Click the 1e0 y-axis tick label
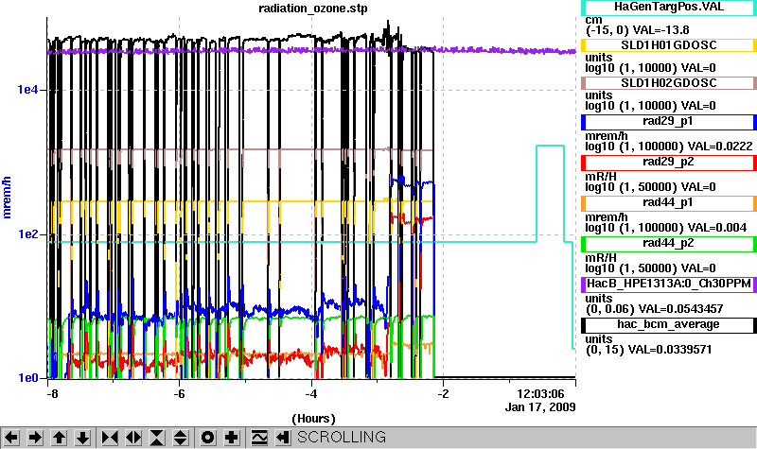Screen dimensions: 757x449 click(27, 377)
